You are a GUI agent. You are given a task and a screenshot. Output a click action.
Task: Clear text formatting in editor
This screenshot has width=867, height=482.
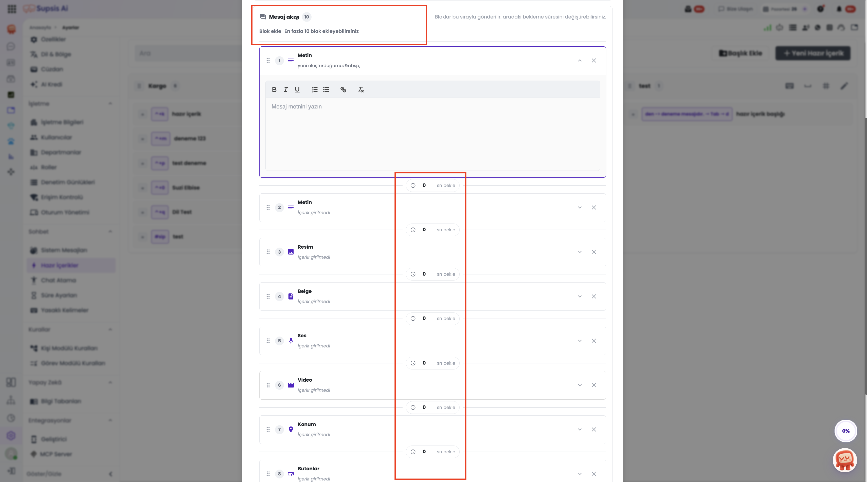360,89
